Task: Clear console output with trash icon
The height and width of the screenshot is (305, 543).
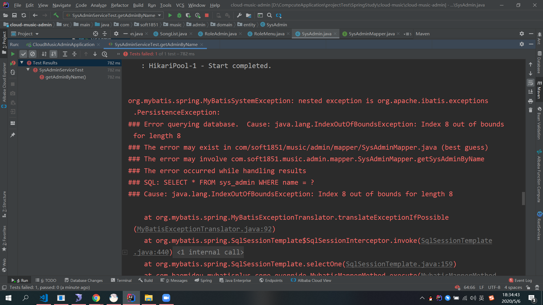Action: [531, 110]
